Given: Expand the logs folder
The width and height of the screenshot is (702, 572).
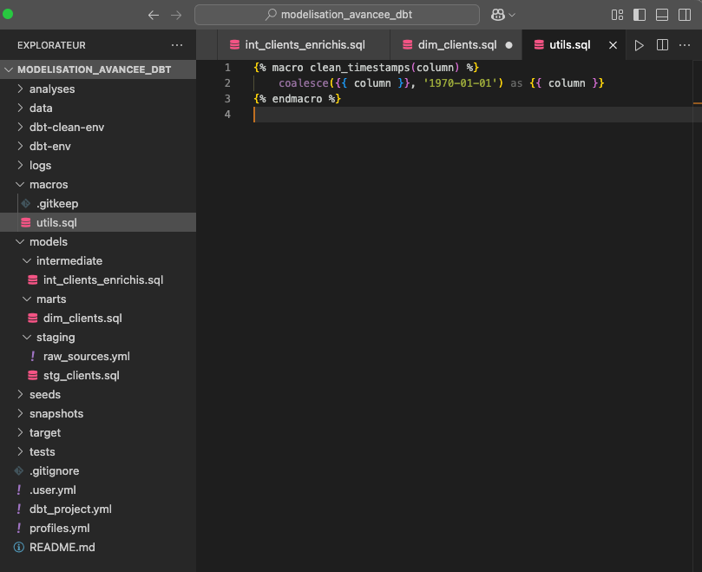Looking at the screenshot, I should pyautogui.click(x=98, y=165).
